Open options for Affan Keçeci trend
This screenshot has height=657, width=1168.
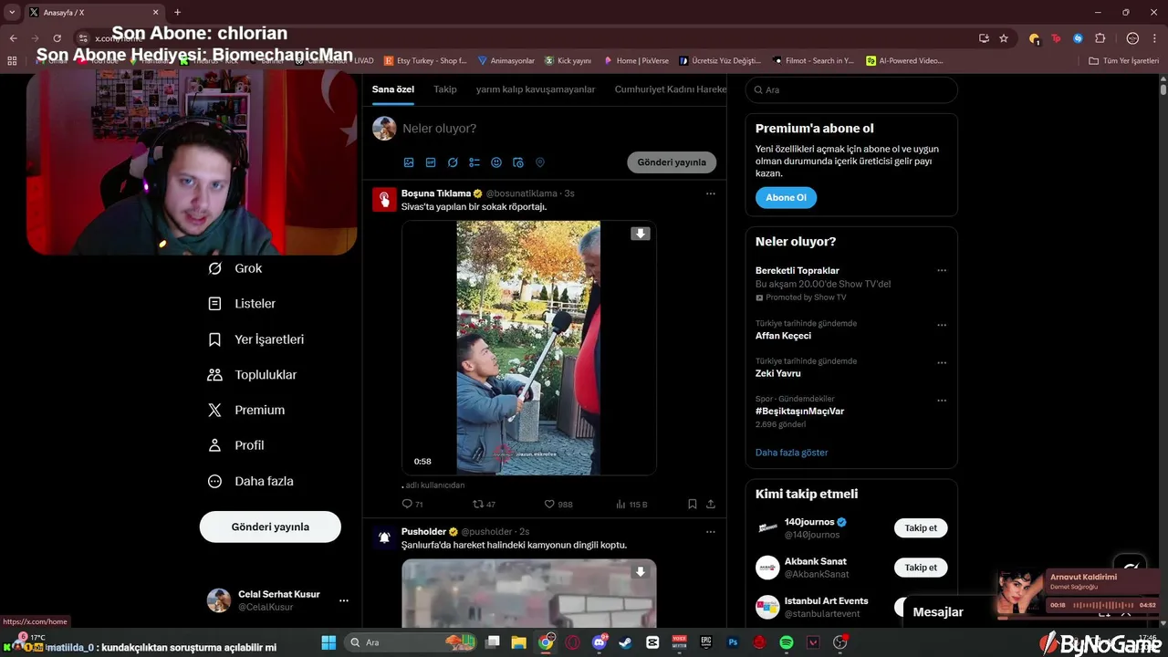[x=942, y=325]
